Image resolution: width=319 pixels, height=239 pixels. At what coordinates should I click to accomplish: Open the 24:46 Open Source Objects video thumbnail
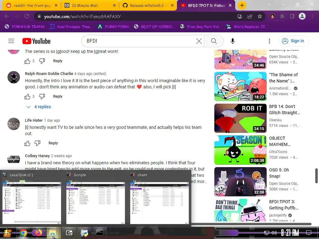240,59
